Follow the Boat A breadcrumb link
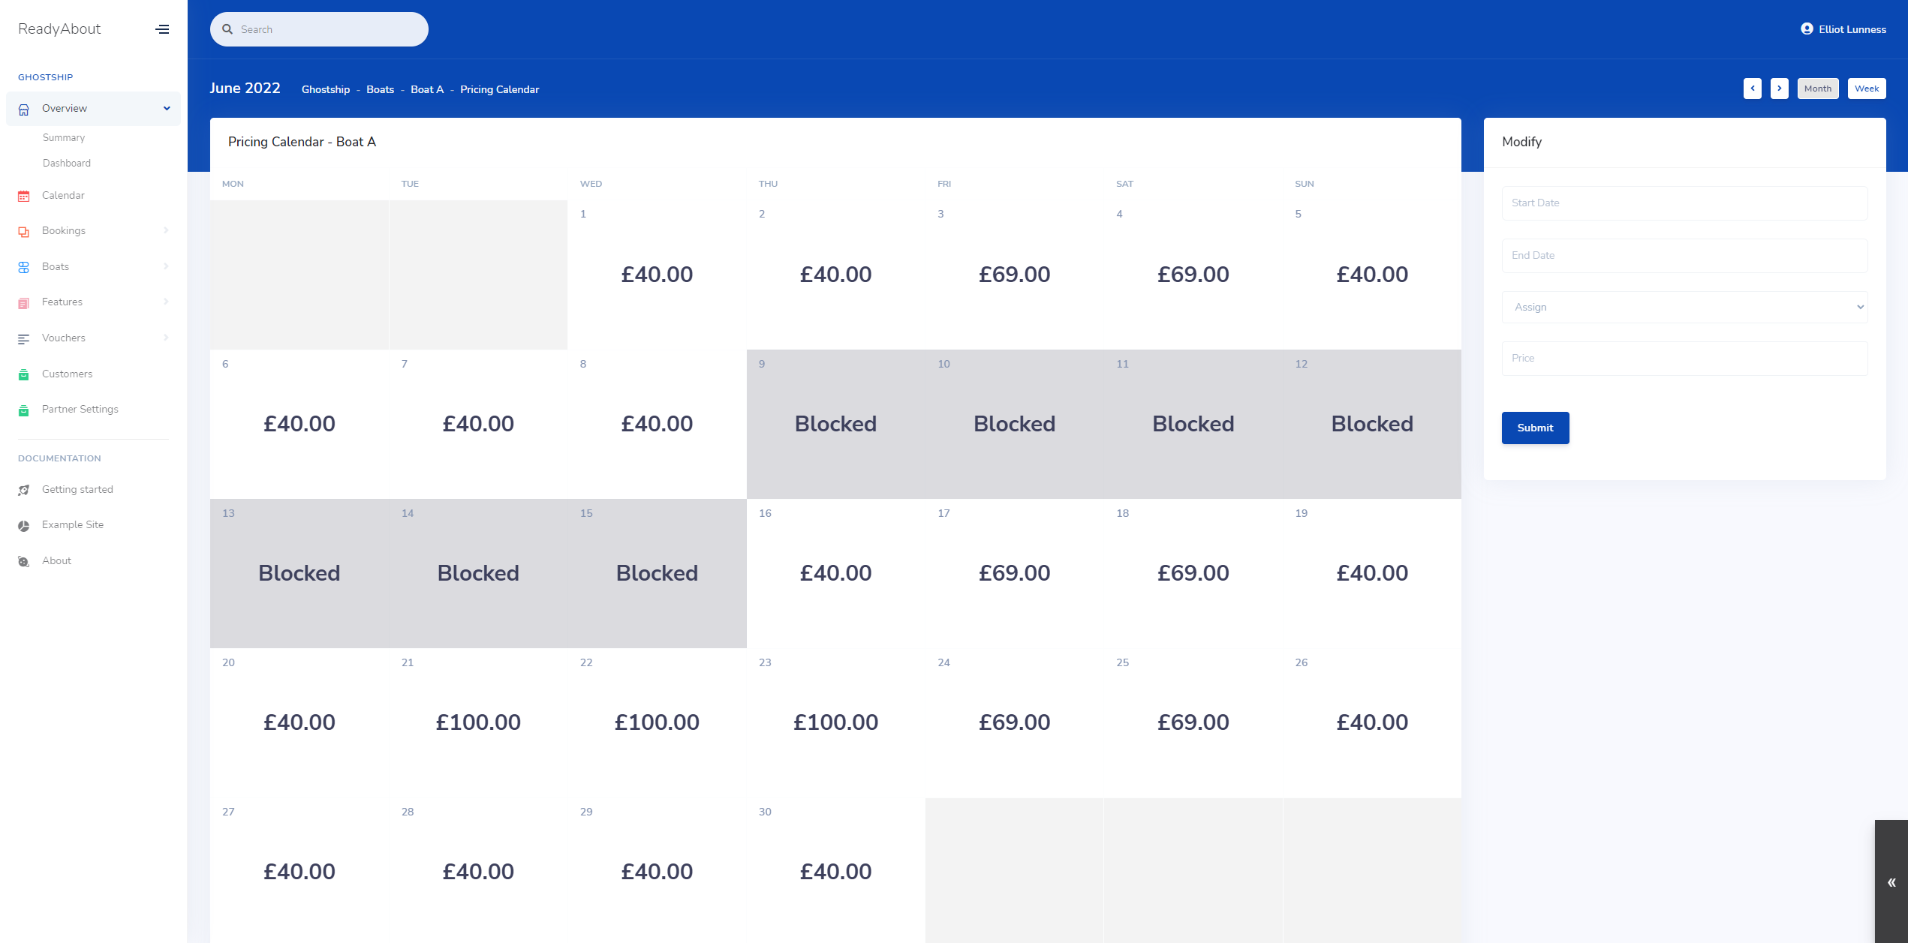Screen dimensions: 1908x943 427,90
